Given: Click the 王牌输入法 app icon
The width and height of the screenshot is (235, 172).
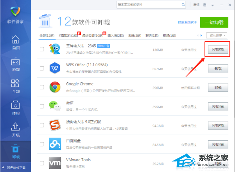Looking at the screenshot, I should tap(55, 49).
